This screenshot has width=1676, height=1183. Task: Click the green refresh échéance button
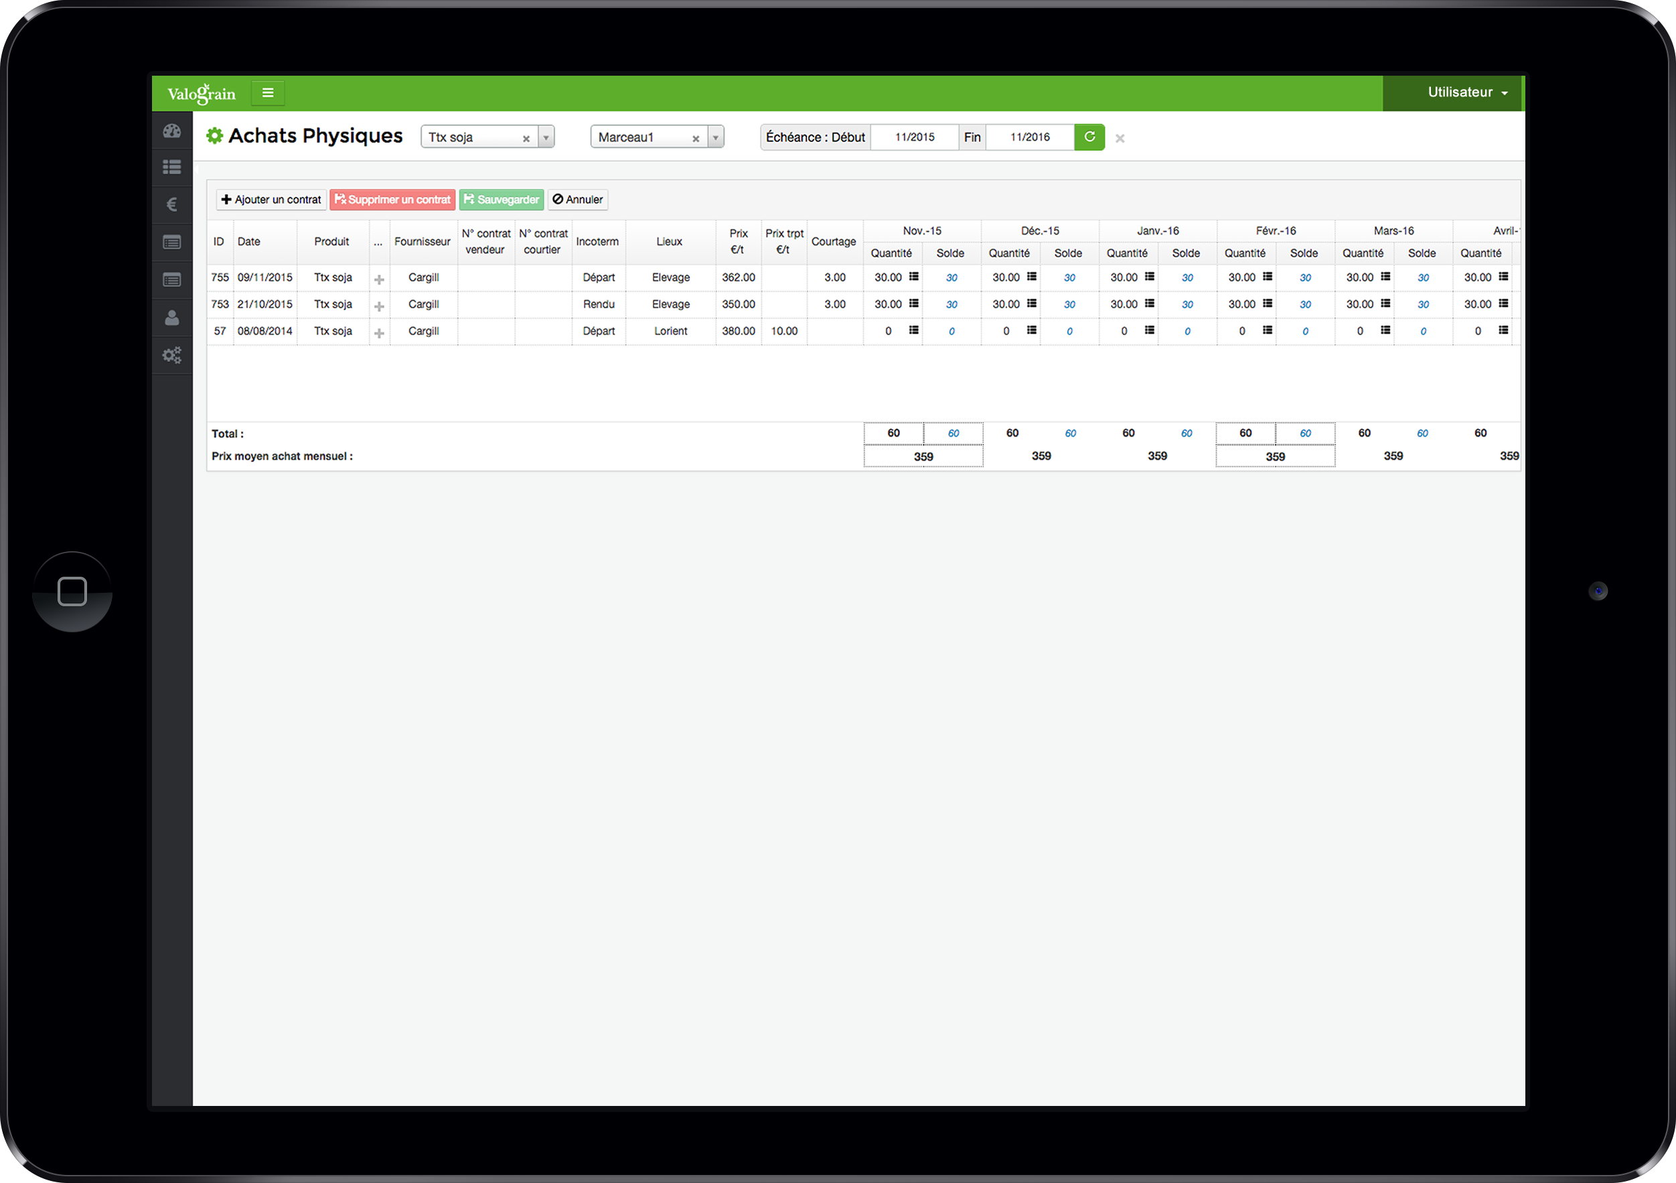coord(1089,137)
